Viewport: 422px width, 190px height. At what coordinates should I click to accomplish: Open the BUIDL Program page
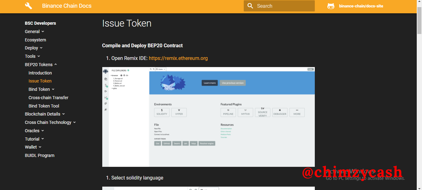click(x=40, y=155)
